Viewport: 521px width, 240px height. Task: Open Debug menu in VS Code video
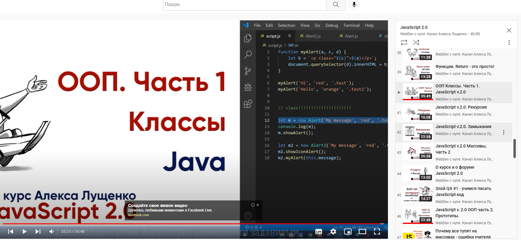331,25
